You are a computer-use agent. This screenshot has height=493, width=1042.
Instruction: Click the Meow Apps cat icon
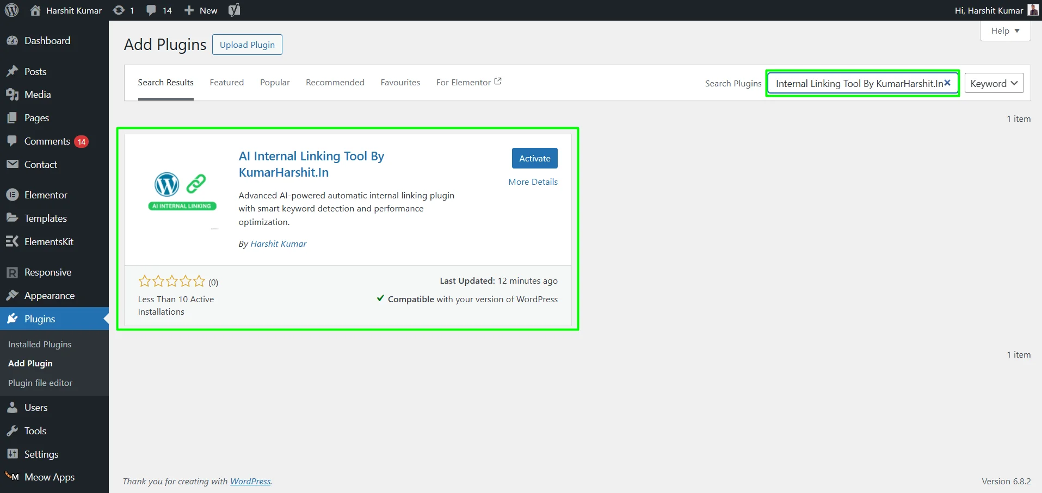pyautogui.click(x=12, y=477)
